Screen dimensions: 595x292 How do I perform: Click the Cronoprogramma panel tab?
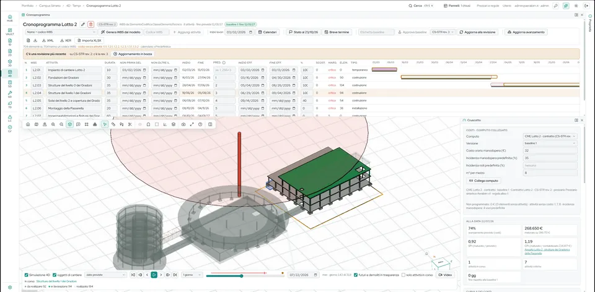coord(36,15)
